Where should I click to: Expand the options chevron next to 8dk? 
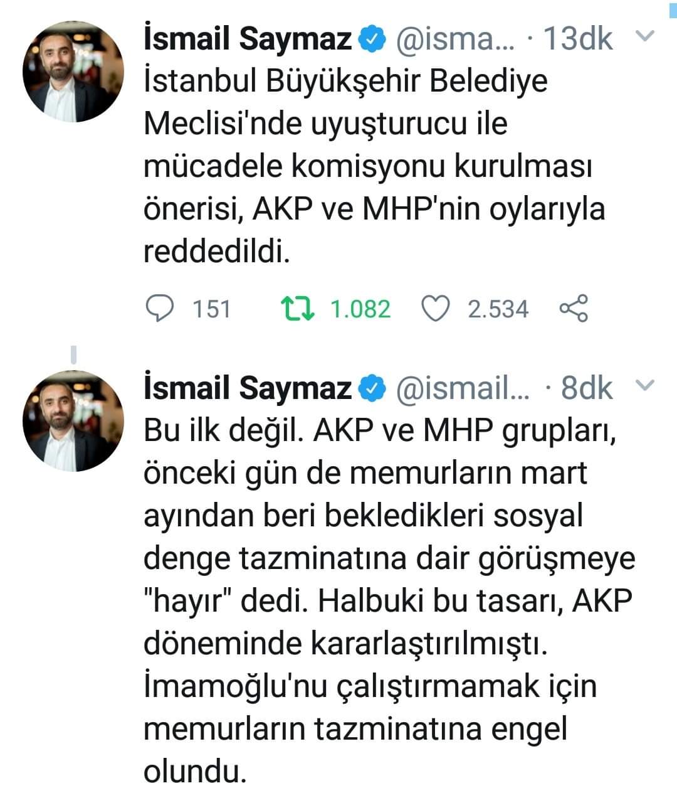pyautogui.click(x=644, y=386)
